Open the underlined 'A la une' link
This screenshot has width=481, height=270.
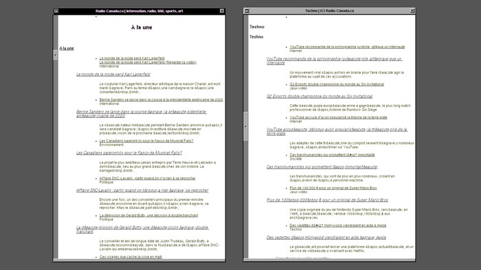point(67,49)
